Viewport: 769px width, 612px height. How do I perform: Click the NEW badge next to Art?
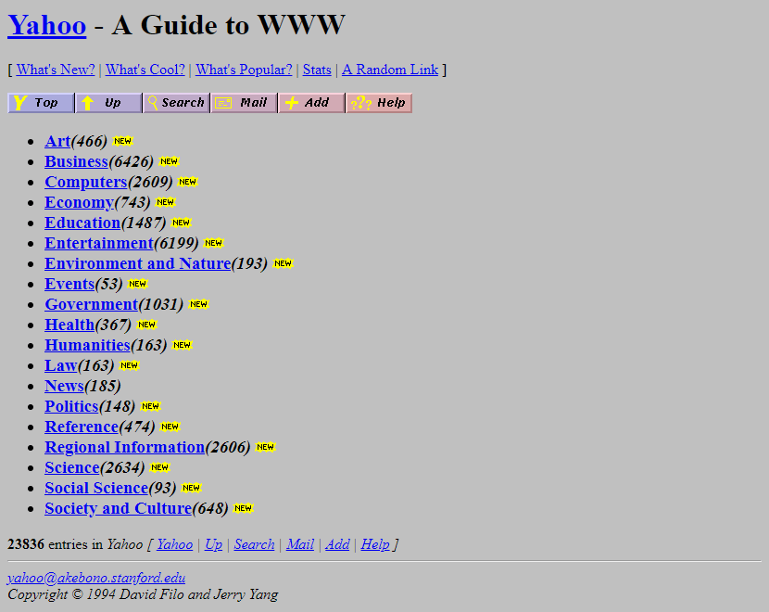coord(122,141)
